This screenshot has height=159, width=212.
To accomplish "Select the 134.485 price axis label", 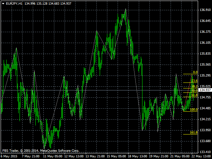I will (205, 108).
